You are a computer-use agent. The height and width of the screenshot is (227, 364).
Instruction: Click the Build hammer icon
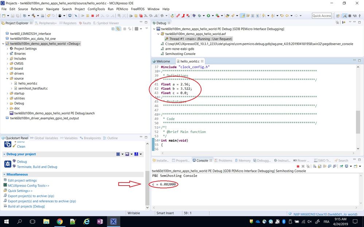click(34, 16)
